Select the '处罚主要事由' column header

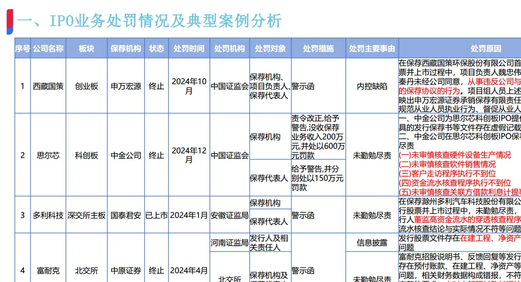(x=372, y=49)
